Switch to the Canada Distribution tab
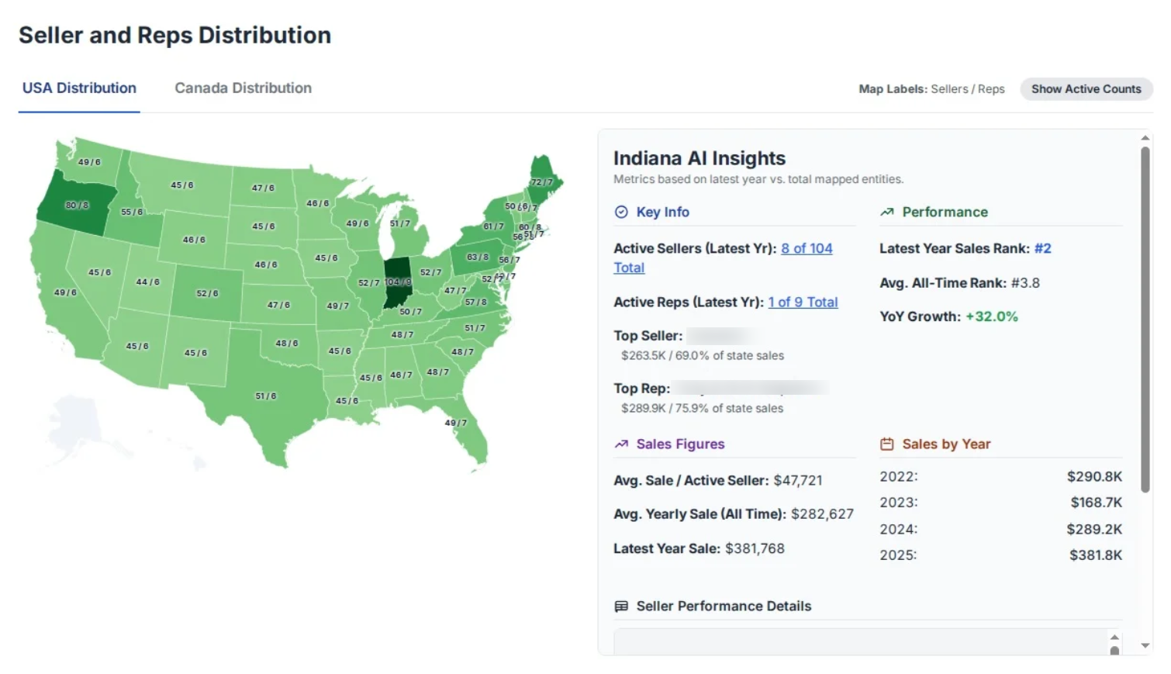Viewport: 1171px width, 674px height. 243,88
